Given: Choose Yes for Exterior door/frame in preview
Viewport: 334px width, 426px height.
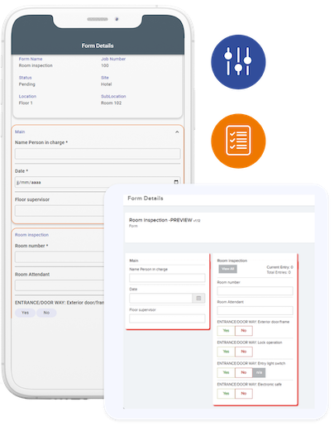Looking at the screenshot, I should (x=226, y=331).
